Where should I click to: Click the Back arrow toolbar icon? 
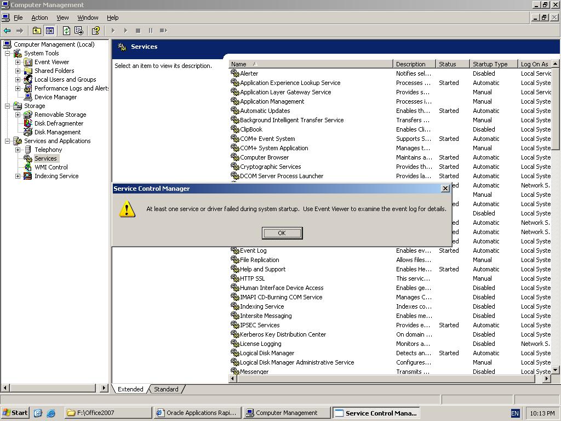pyautogui.click(x=7, y=31)
